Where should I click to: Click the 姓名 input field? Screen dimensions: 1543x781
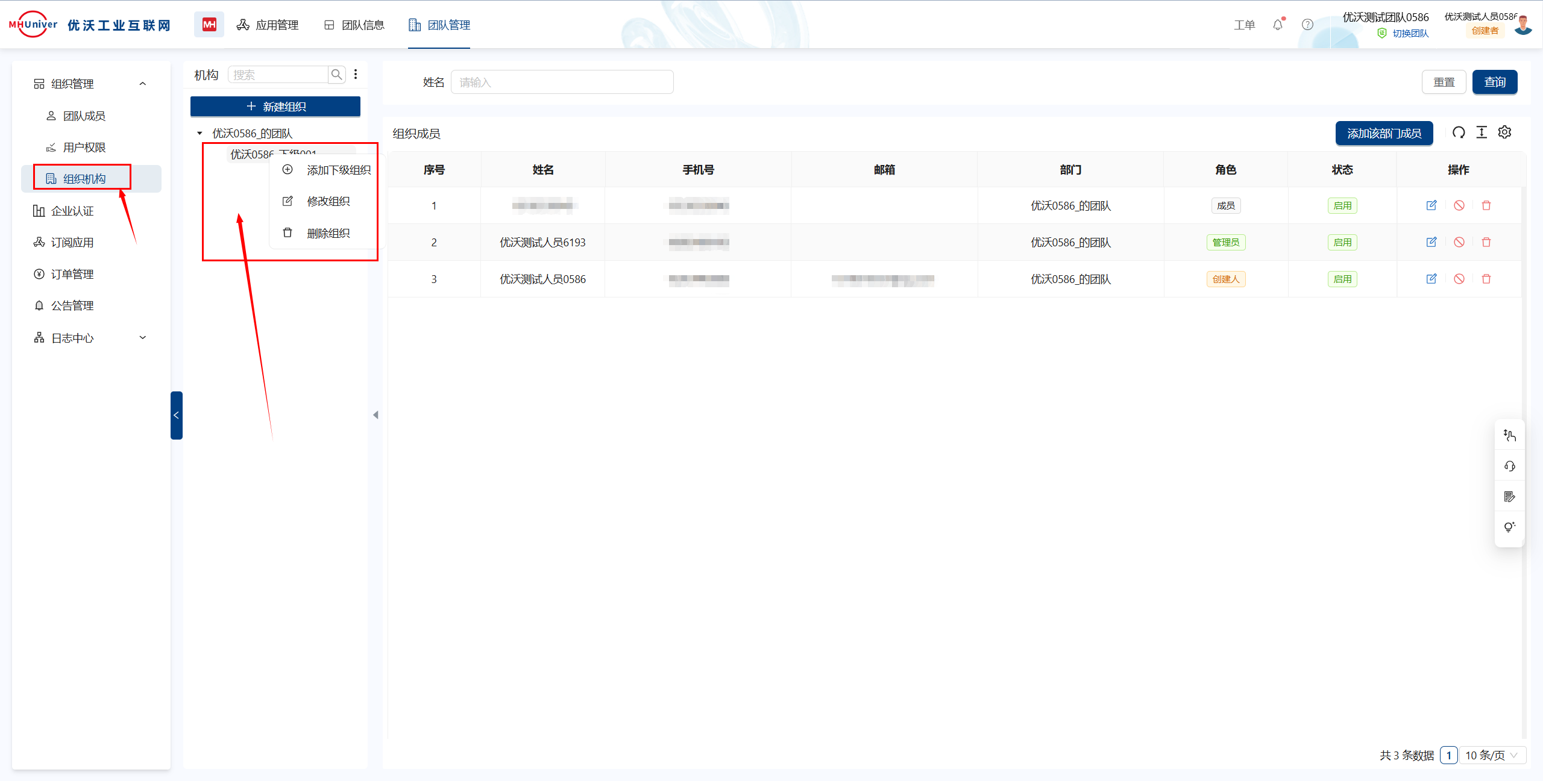pos(562,82)
